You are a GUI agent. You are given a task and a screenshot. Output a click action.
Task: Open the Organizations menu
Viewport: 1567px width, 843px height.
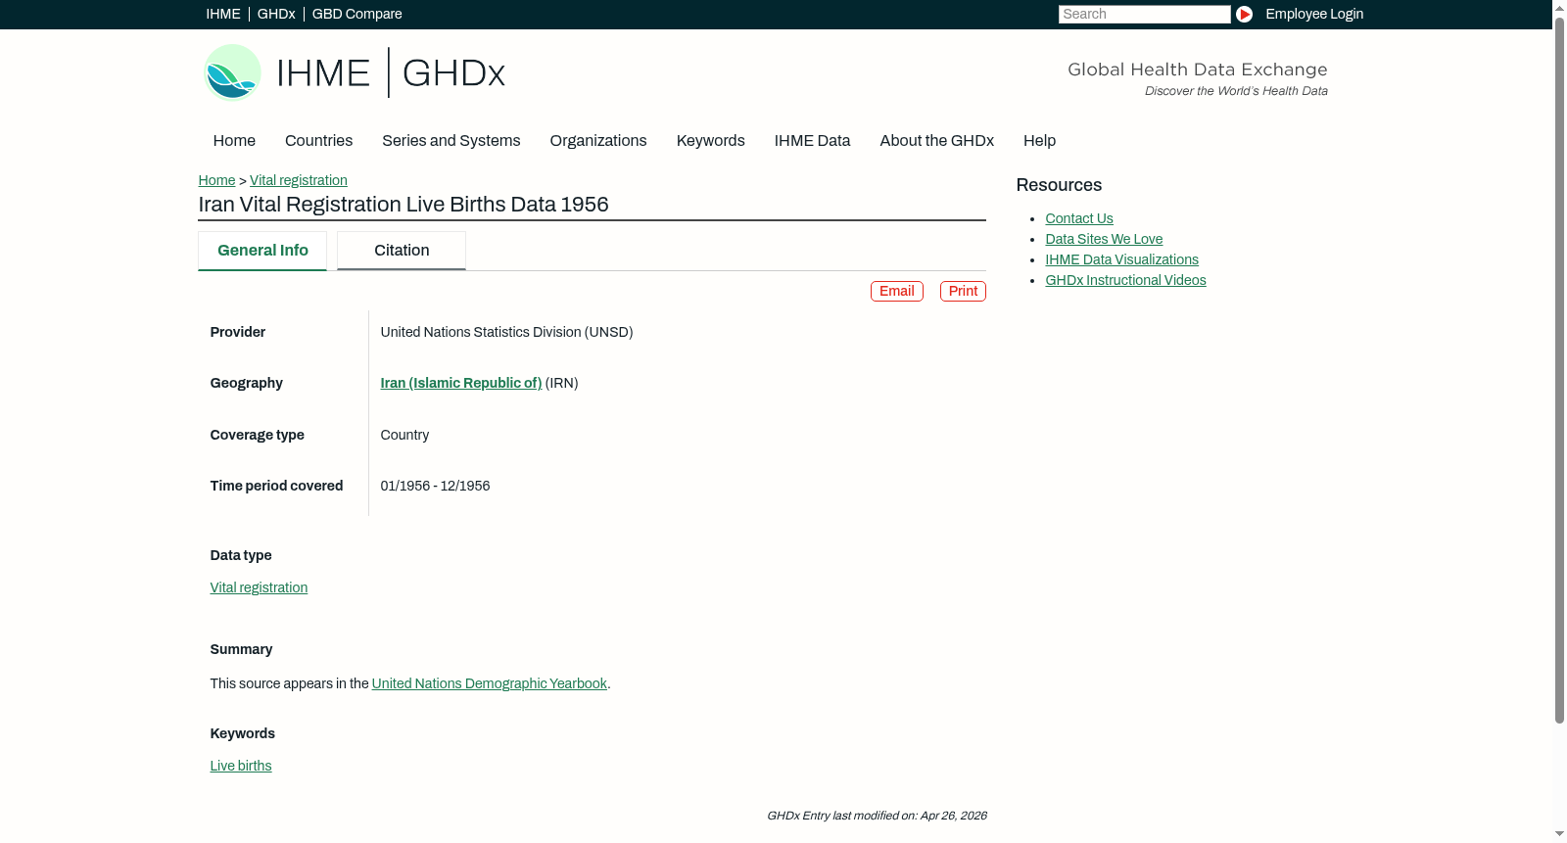point(598,141)
